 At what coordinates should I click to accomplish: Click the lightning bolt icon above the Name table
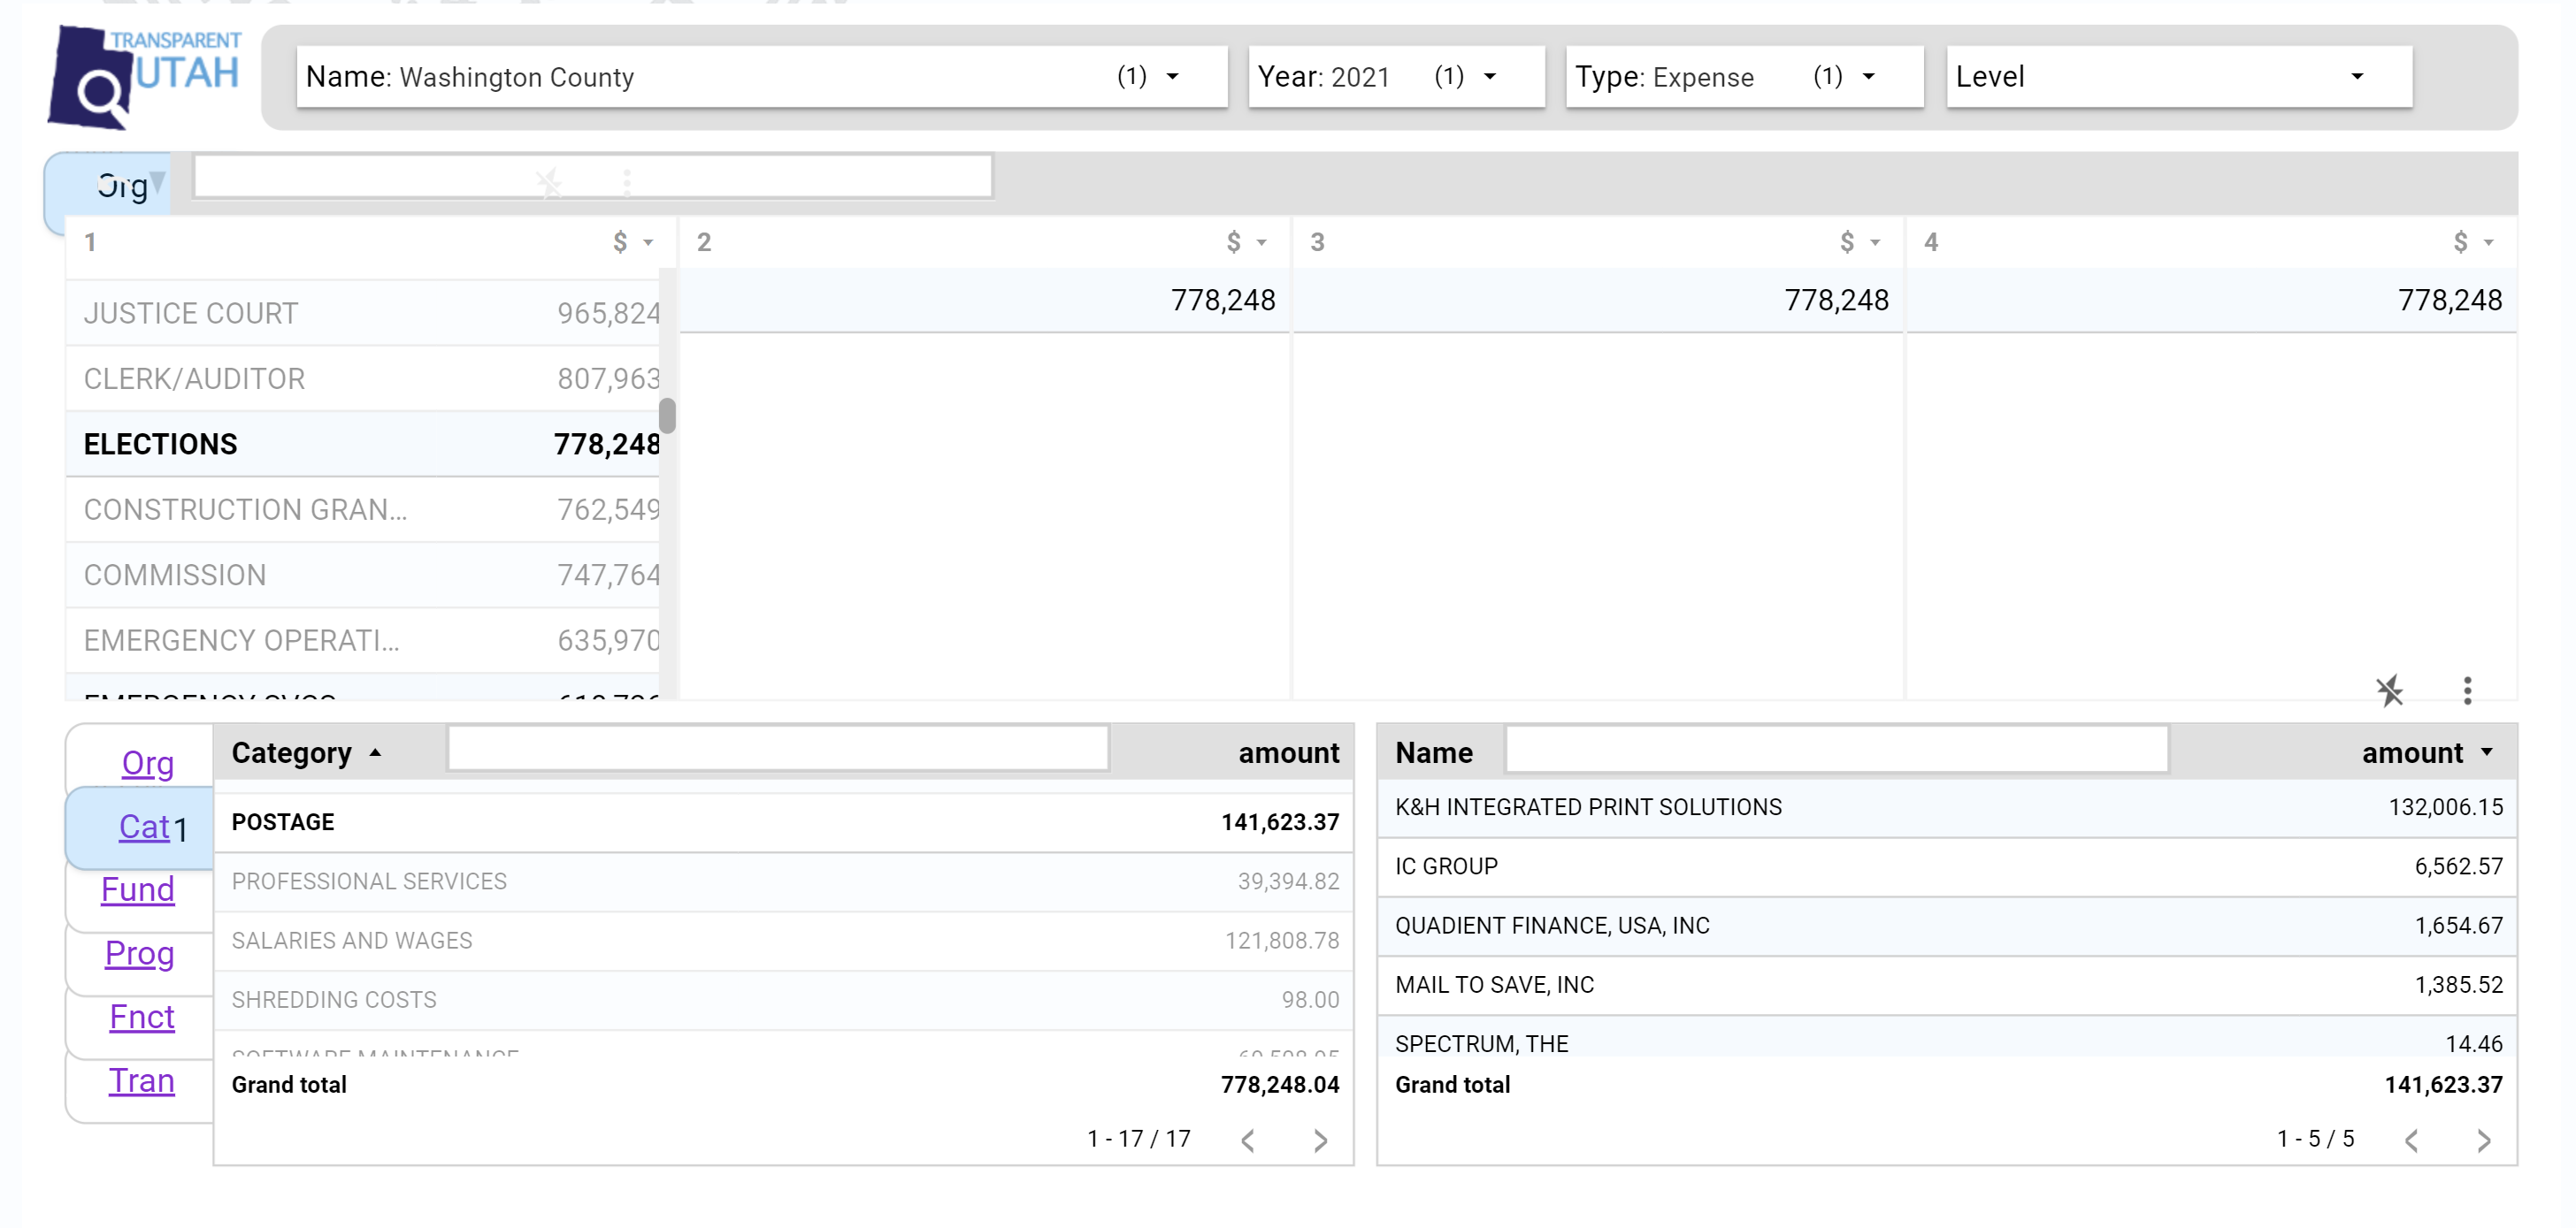click(2389, 690)
